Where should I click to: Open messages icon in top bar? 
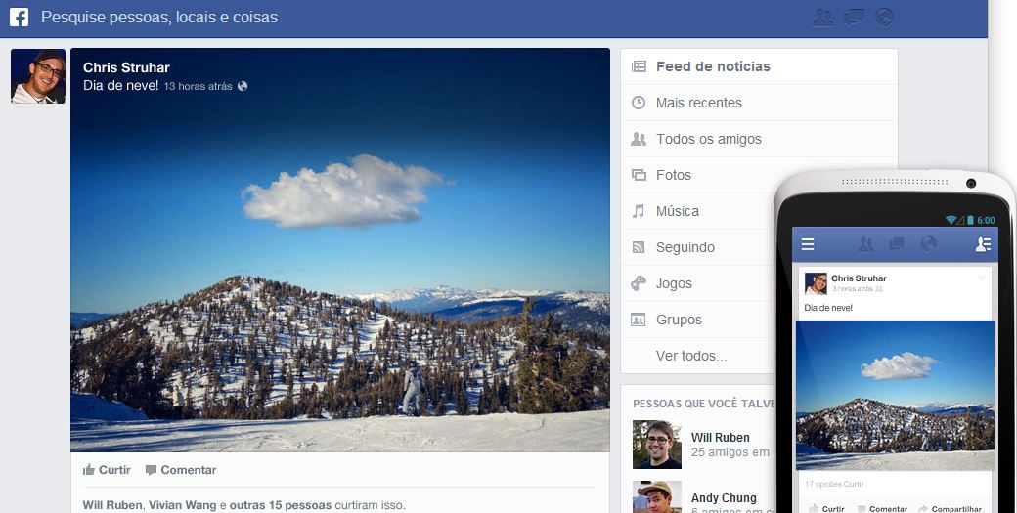[855, 17]
